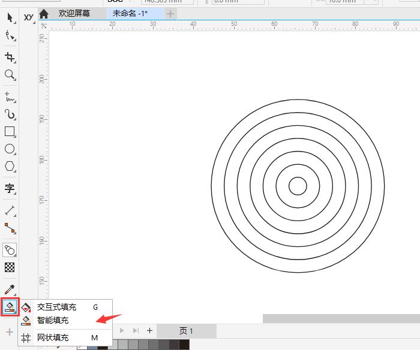Select the Polygon tool
The image size is (420, 350).
(x=10, y=166)
